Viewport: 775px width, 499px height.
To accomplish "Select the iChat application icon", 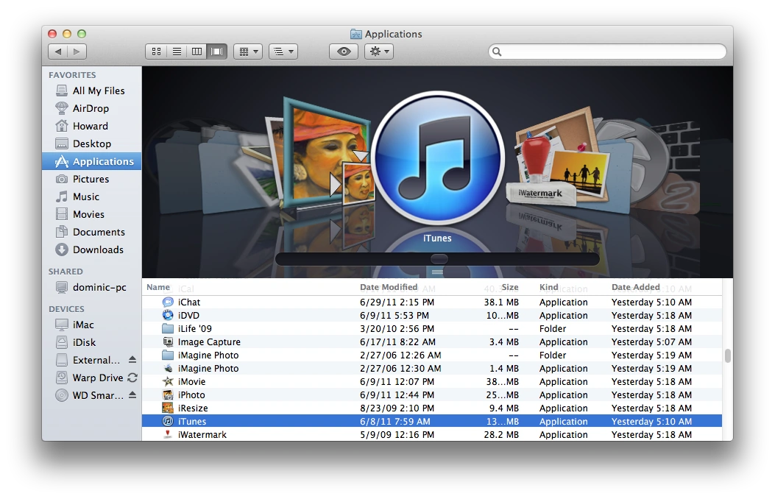I will 168,302.
